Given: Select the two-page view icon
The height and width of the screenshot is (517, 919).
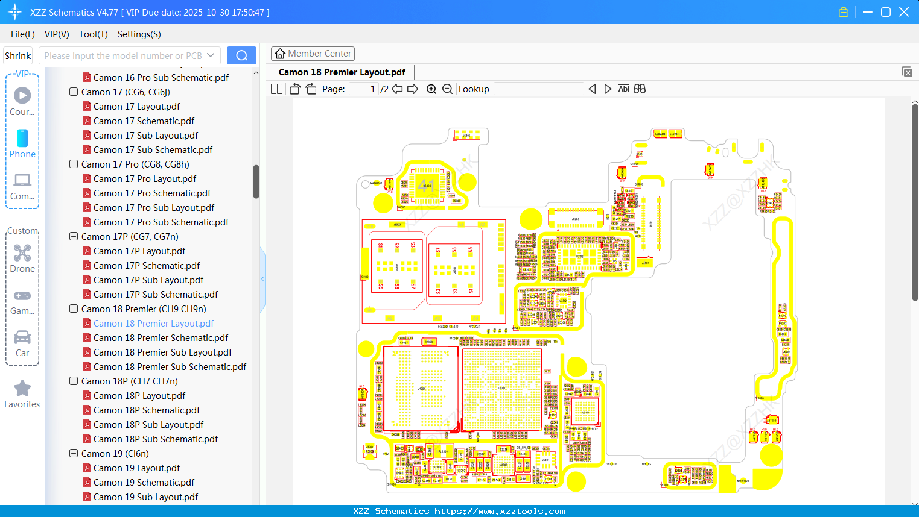Looking at the screenshot, I should tap(276, 89).
